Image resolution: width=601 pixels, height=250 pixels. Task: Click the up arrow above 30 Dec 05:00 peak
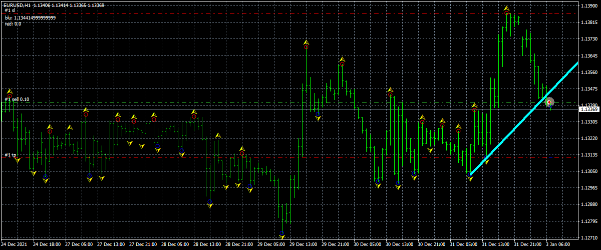pyautogui.click(x=390, y=90)
